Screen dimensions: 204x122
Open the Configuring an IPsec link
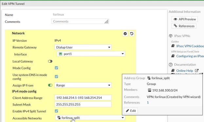(190, 56)
